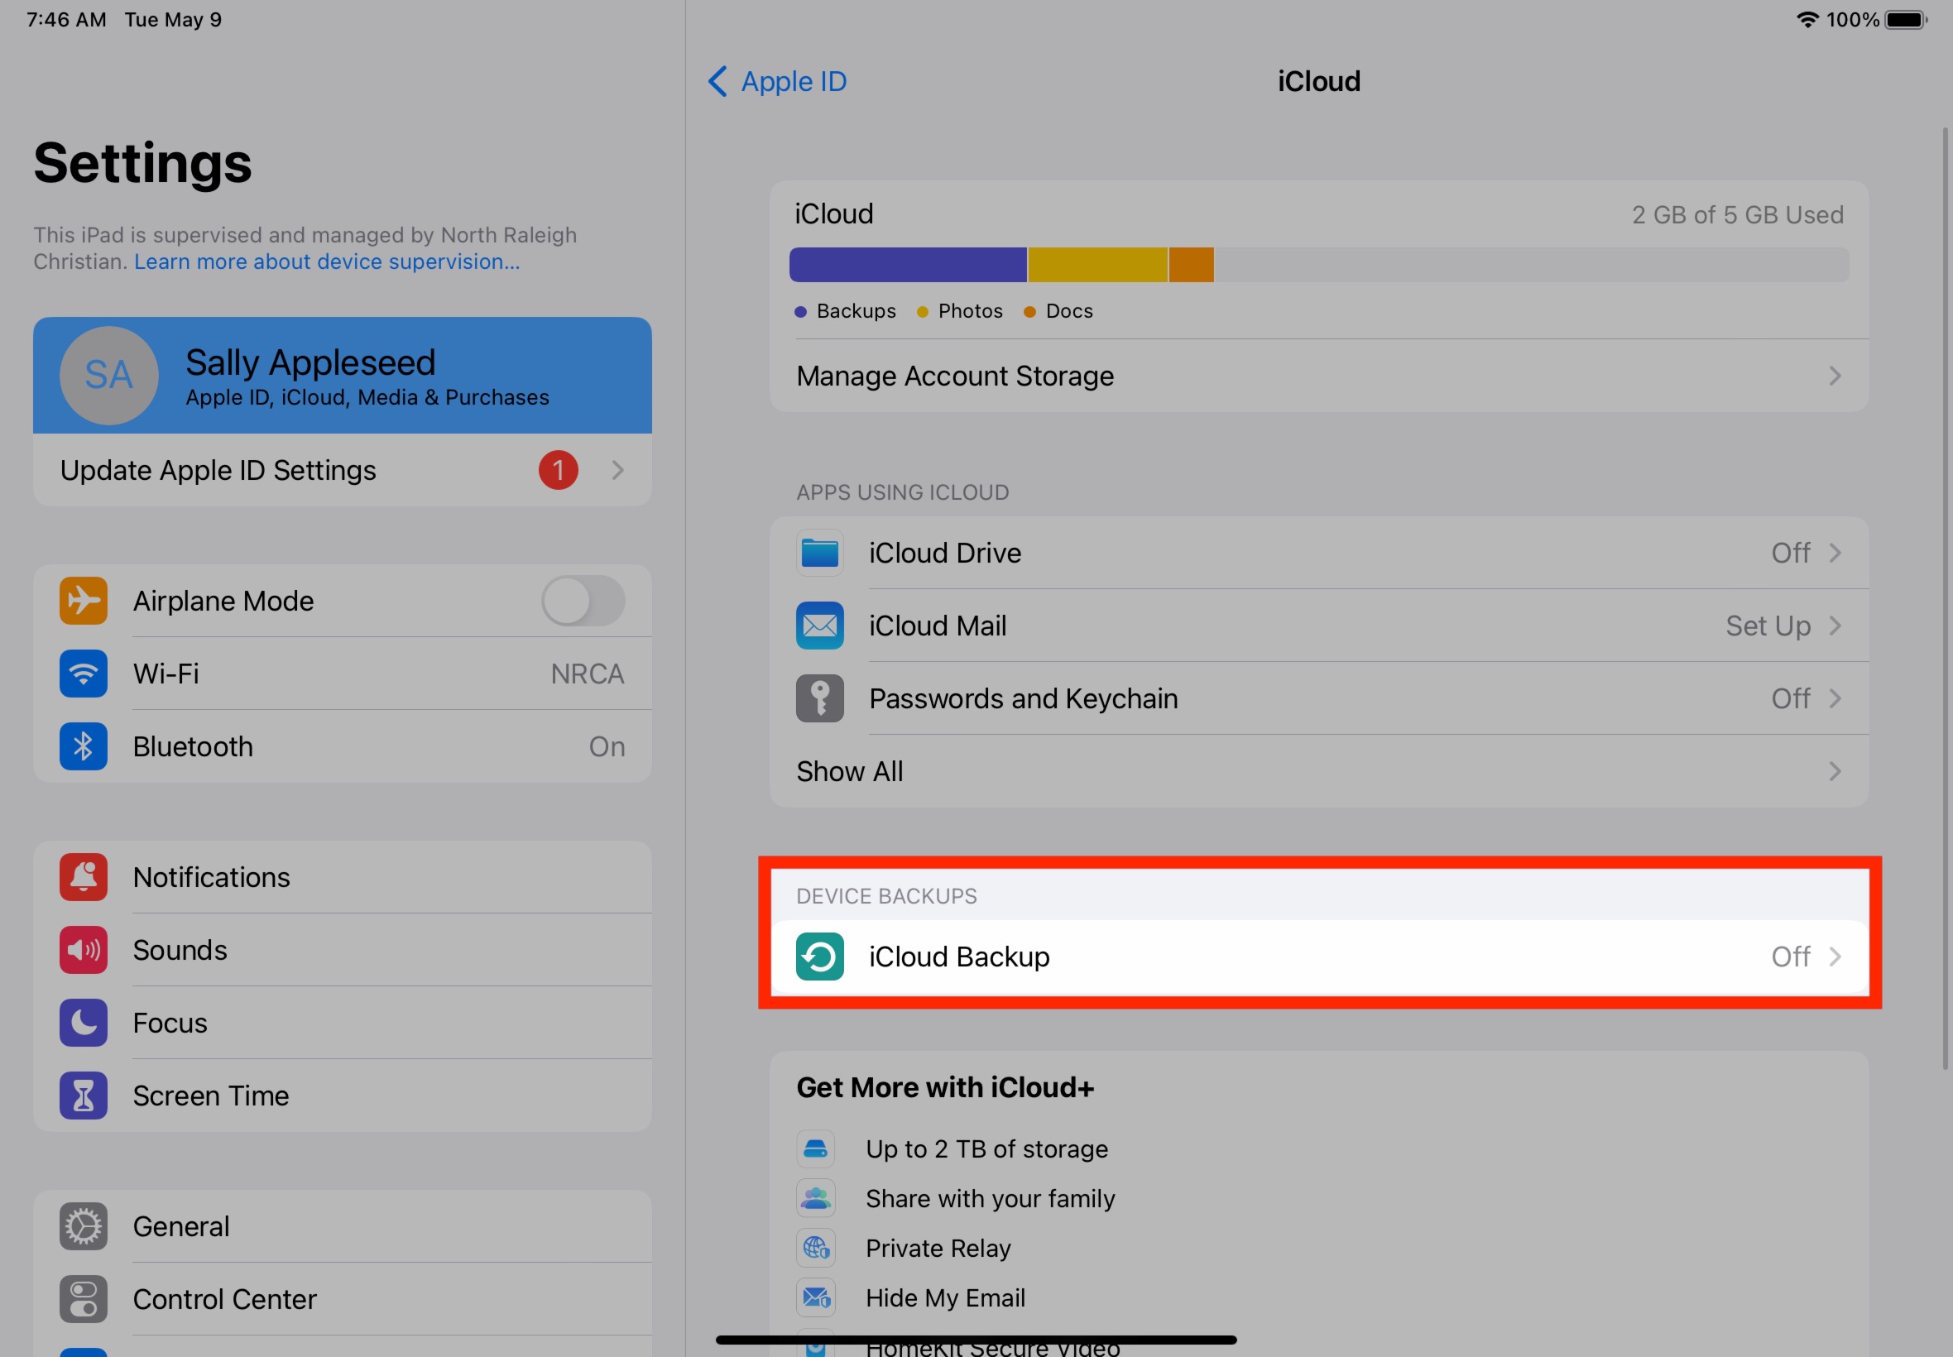Viewport: 1953px width, 1357px height.
Task: Tap 'Share with your family' text
Action: [x=991, y=1199]
